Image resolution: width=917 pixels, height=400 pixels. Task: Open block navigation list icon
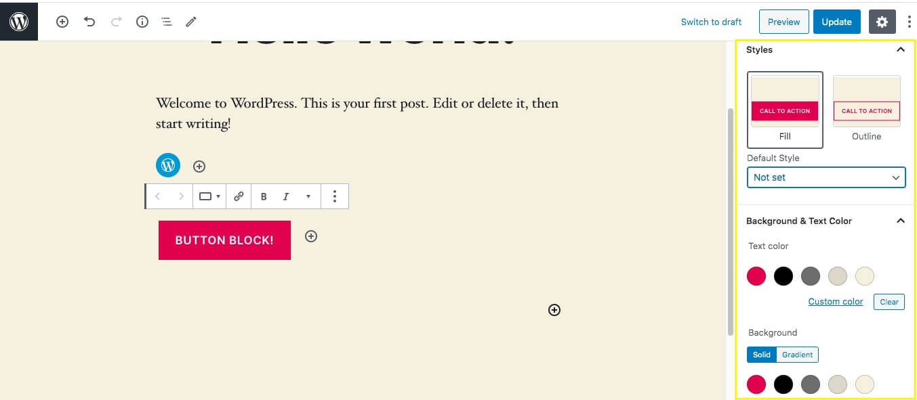point(167,22)
